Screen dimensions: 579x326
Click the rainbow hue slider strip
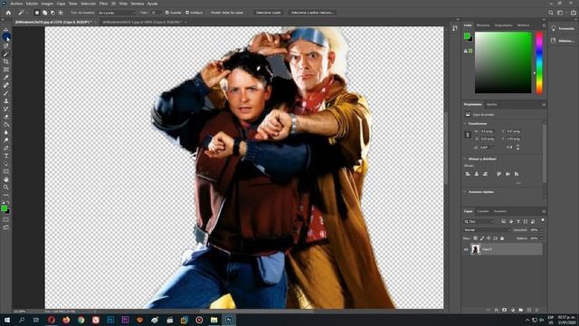click(539, 62)
